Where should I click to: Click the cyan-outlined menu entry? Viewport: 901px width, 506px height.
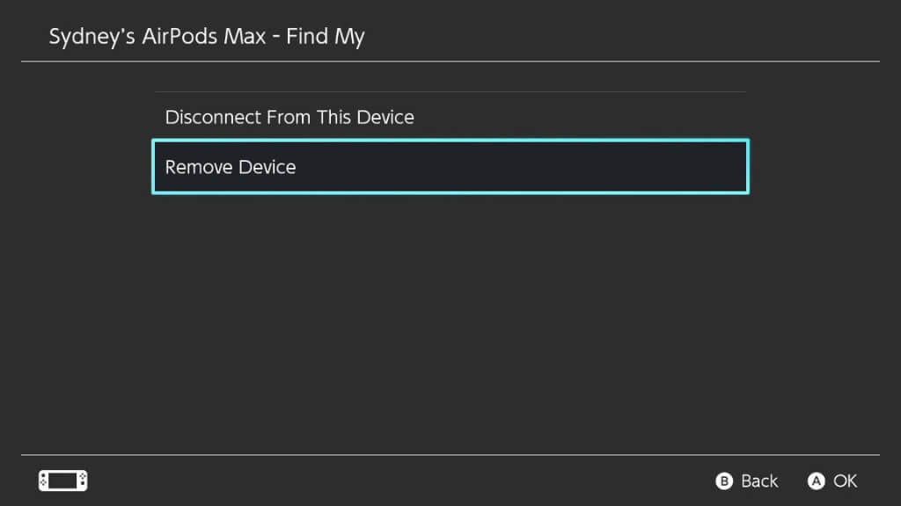pyautogui.click(x=450, y=167)
